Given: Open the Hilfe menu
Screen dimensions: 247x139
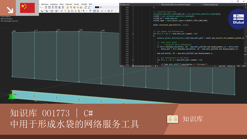Looking at the screenshot, I should tap(90, 4).
